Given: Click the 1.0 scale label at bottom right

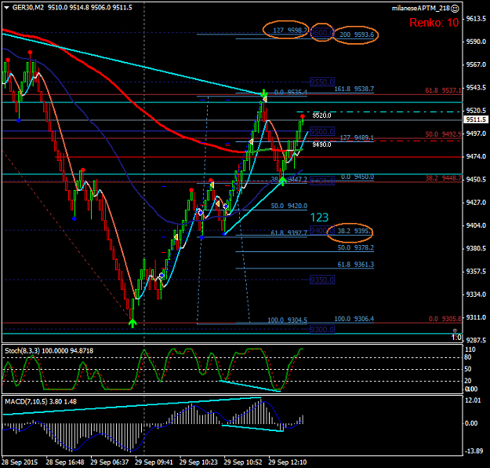Looking at the screenshot, I should (x=456, y=338).
